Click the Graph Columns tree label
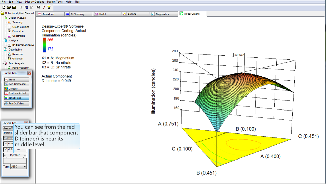The height and width of the screenshot is (184, 326). 21,27
